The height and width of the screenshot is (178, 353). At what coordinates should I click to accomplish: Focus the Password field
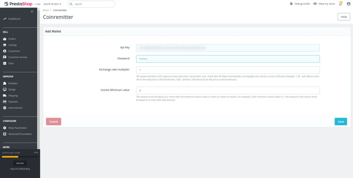pos(228,59)
